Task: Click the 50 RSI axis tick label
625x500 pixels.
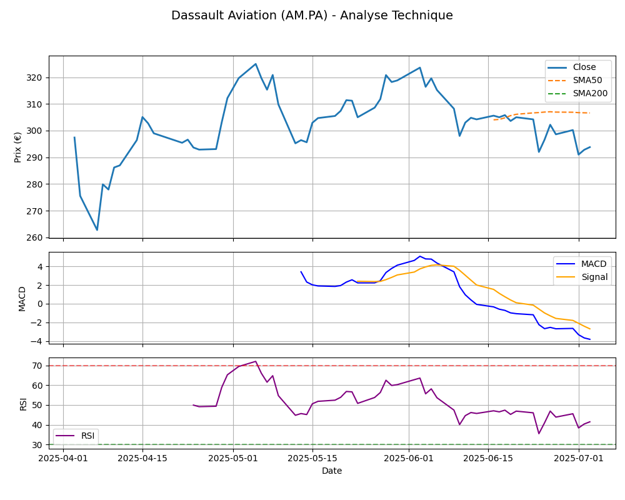Action: point(37,406)
